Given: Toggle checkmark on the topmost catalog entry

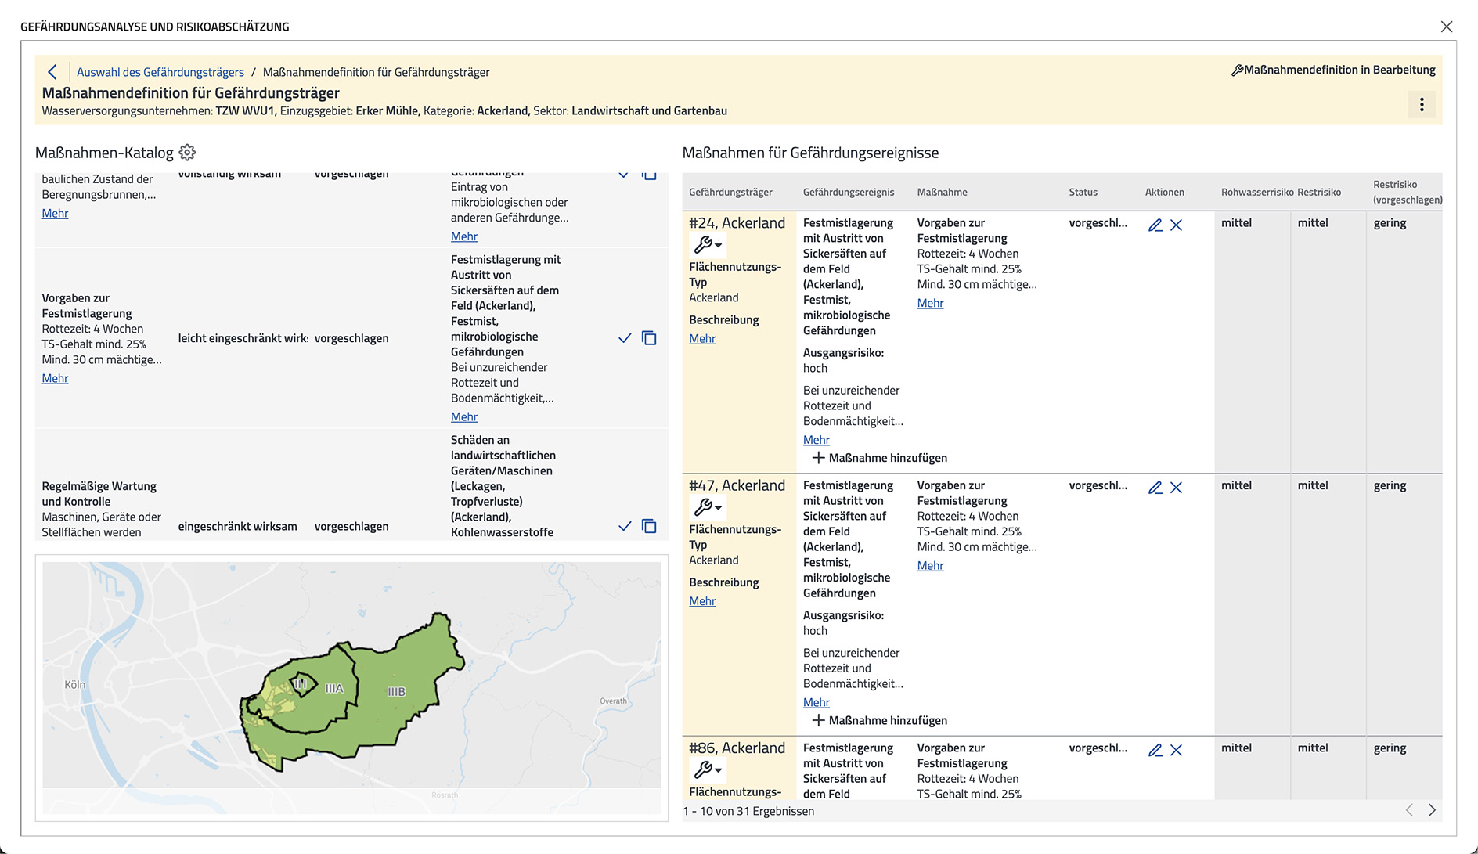Looking at the screenshot, I should (624, 173).
